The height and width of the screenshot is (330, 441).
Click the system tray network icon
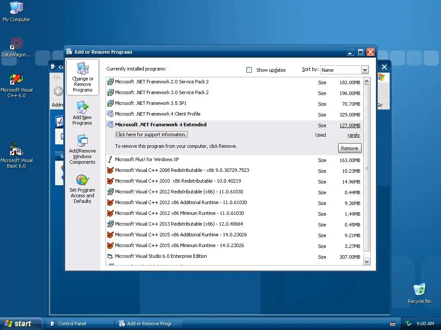409,324
